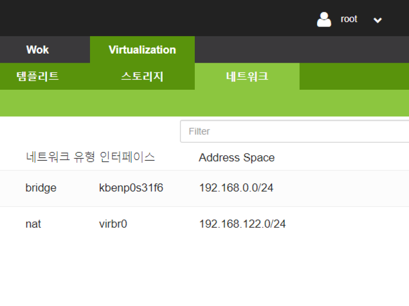Select the 192.168.0.0/24 address cell
Viewport: 409px width, 306px height.
coord(236,188)
